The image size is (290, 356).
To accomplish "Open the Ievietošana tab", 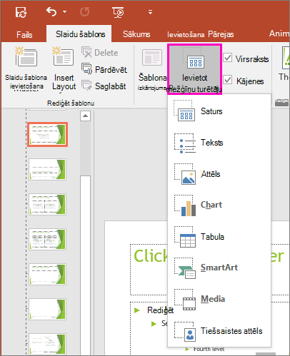I will [x=186, y=35].
